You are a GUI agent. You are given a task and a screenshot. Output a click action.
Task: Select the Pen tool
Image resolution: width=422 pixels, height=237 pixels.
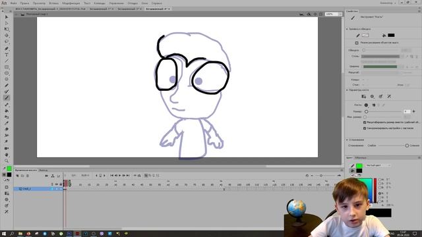tap(7, 49)
